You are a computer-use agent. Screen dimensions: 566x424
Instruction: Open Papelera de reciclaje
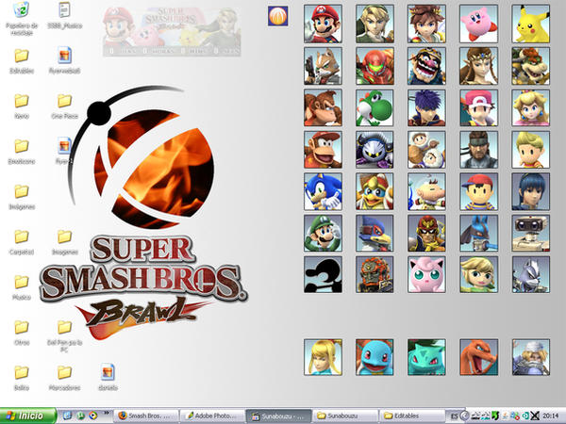tap(22, 18)
